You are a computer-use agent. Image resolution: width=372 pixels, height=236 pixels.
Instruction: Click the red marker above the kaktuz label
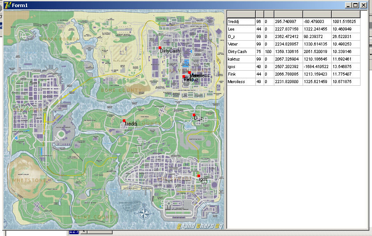tap(184, 76)
